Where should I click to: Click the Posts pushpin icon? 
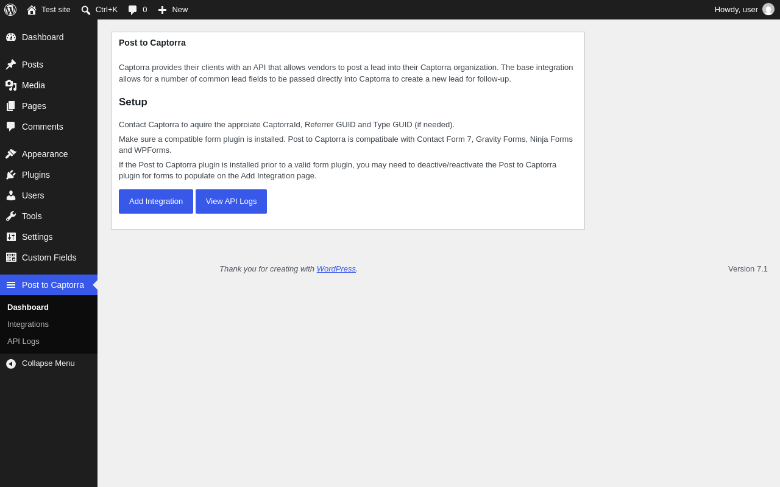11,65
